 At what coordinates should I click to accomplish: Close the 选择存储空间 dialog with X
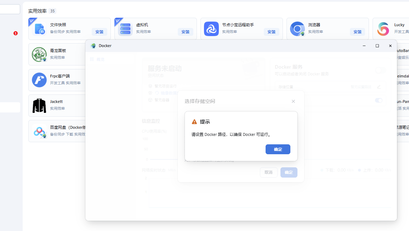[x=293, y=101]
